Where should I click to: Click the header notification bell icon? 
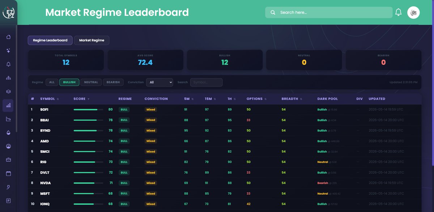(398, 12)
